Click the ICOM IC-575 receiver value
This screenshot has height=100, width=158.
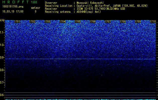pyautogui.click(x=101, y=9)
